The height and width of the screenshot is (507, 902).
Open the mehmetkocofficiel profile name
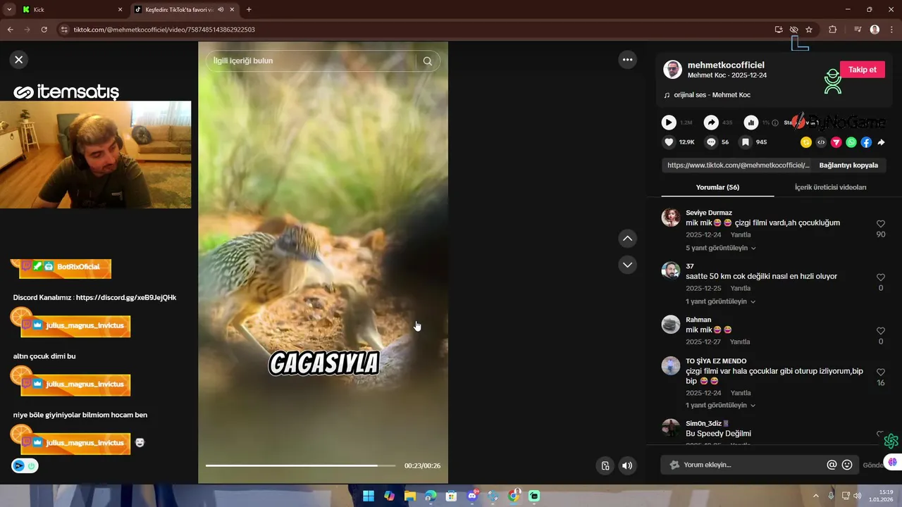click(726, 65)
